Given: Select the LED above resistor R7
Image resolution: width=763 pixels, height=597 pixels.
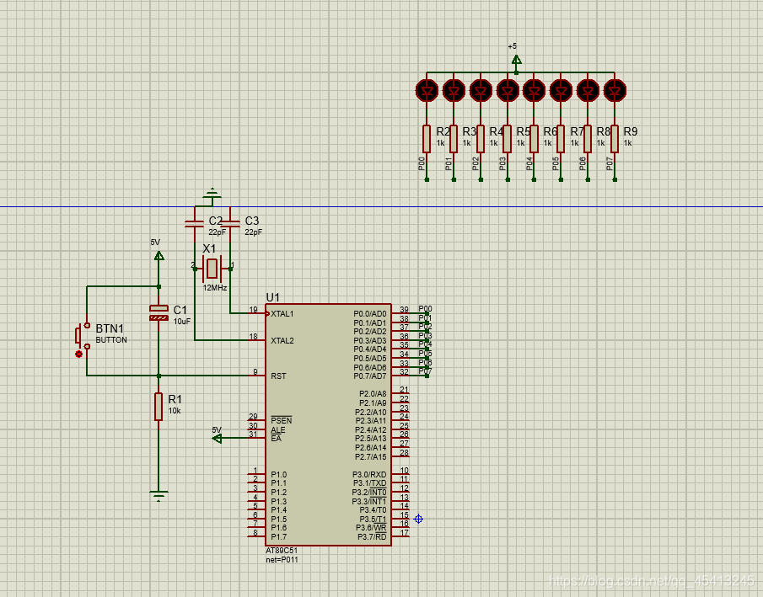Looking at the screenshot, I should [x=561, y=90].
